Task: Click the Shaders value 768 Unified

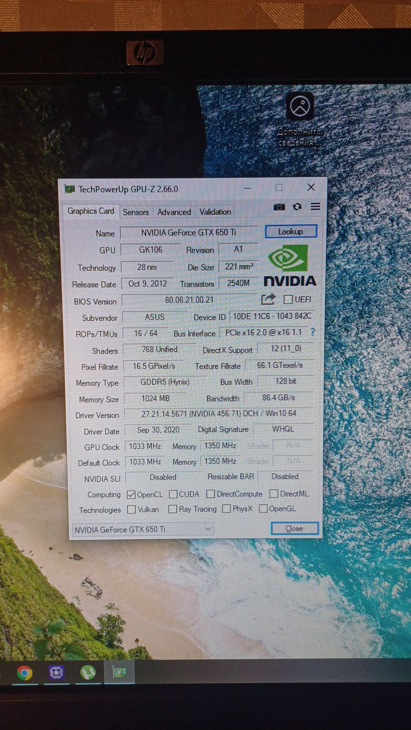Action: pos(160,349)
